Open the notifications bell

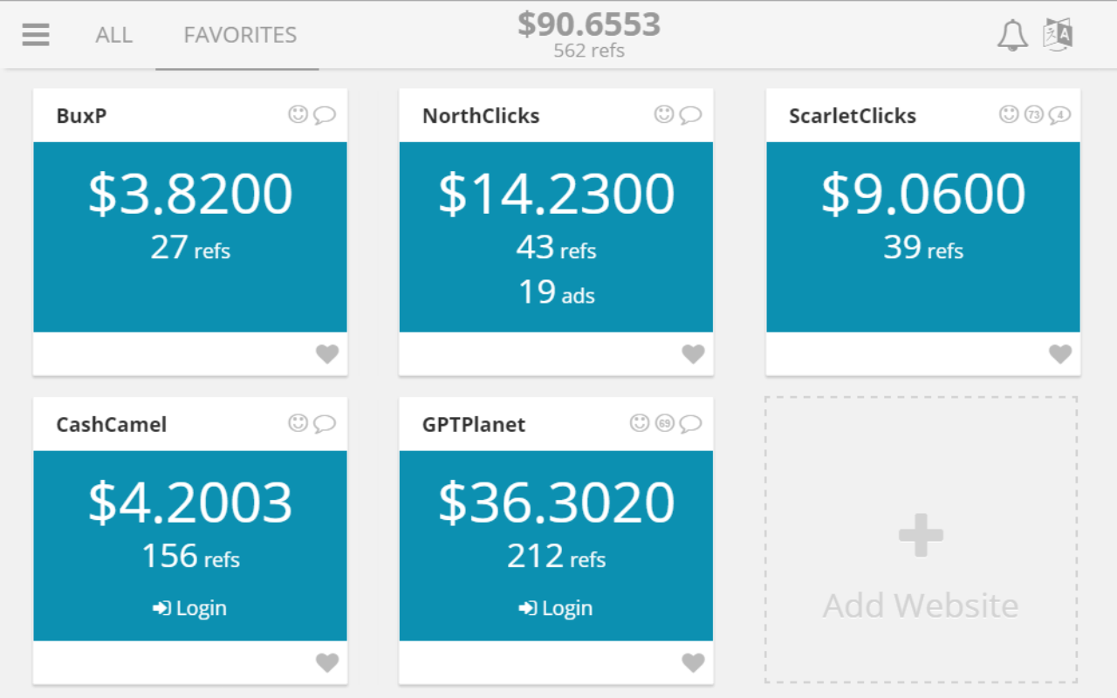click(1012, 36)
